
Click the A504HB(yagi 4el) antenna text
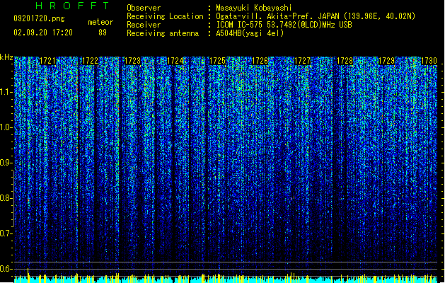[x=250, y=33]
